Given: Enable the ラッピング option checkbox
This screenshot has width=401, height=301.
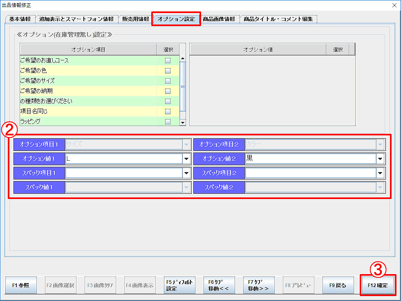Looking at the screenshot, I should [168, 122].
